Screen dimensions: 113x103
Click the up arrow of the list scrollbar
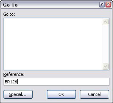[x=106, y=22]
